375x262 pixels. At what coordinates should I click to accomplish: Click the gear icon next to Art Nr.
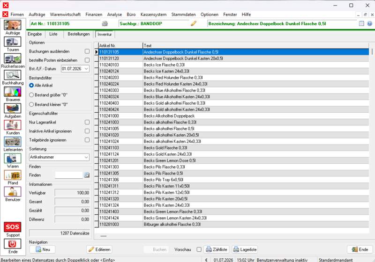(105, 23)
